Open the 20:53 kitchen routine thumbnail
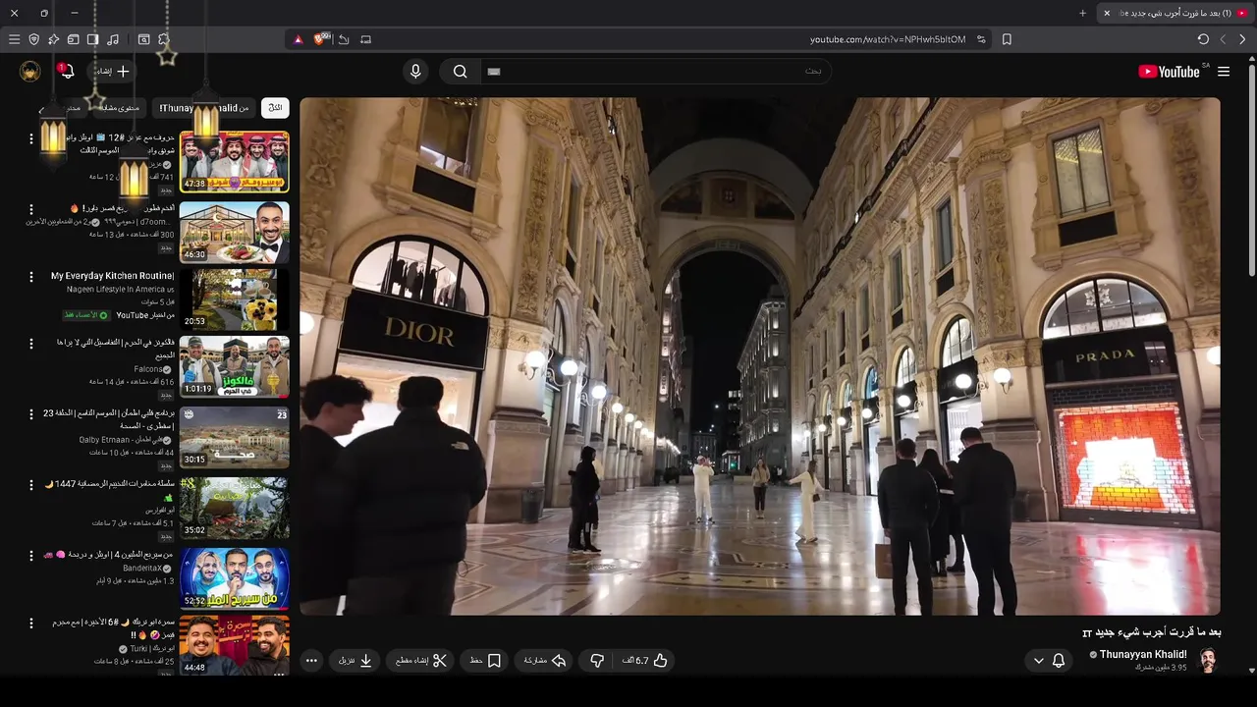The height and width of the screenshot is (707, 1257). pyautogui.click(x=235, y=299)
